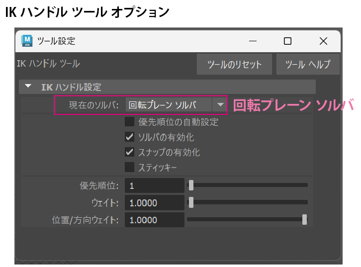This screenshot has height=267, width=361.
Task: Disable スナップの有効化 checkbox
Action: (130, 152)
